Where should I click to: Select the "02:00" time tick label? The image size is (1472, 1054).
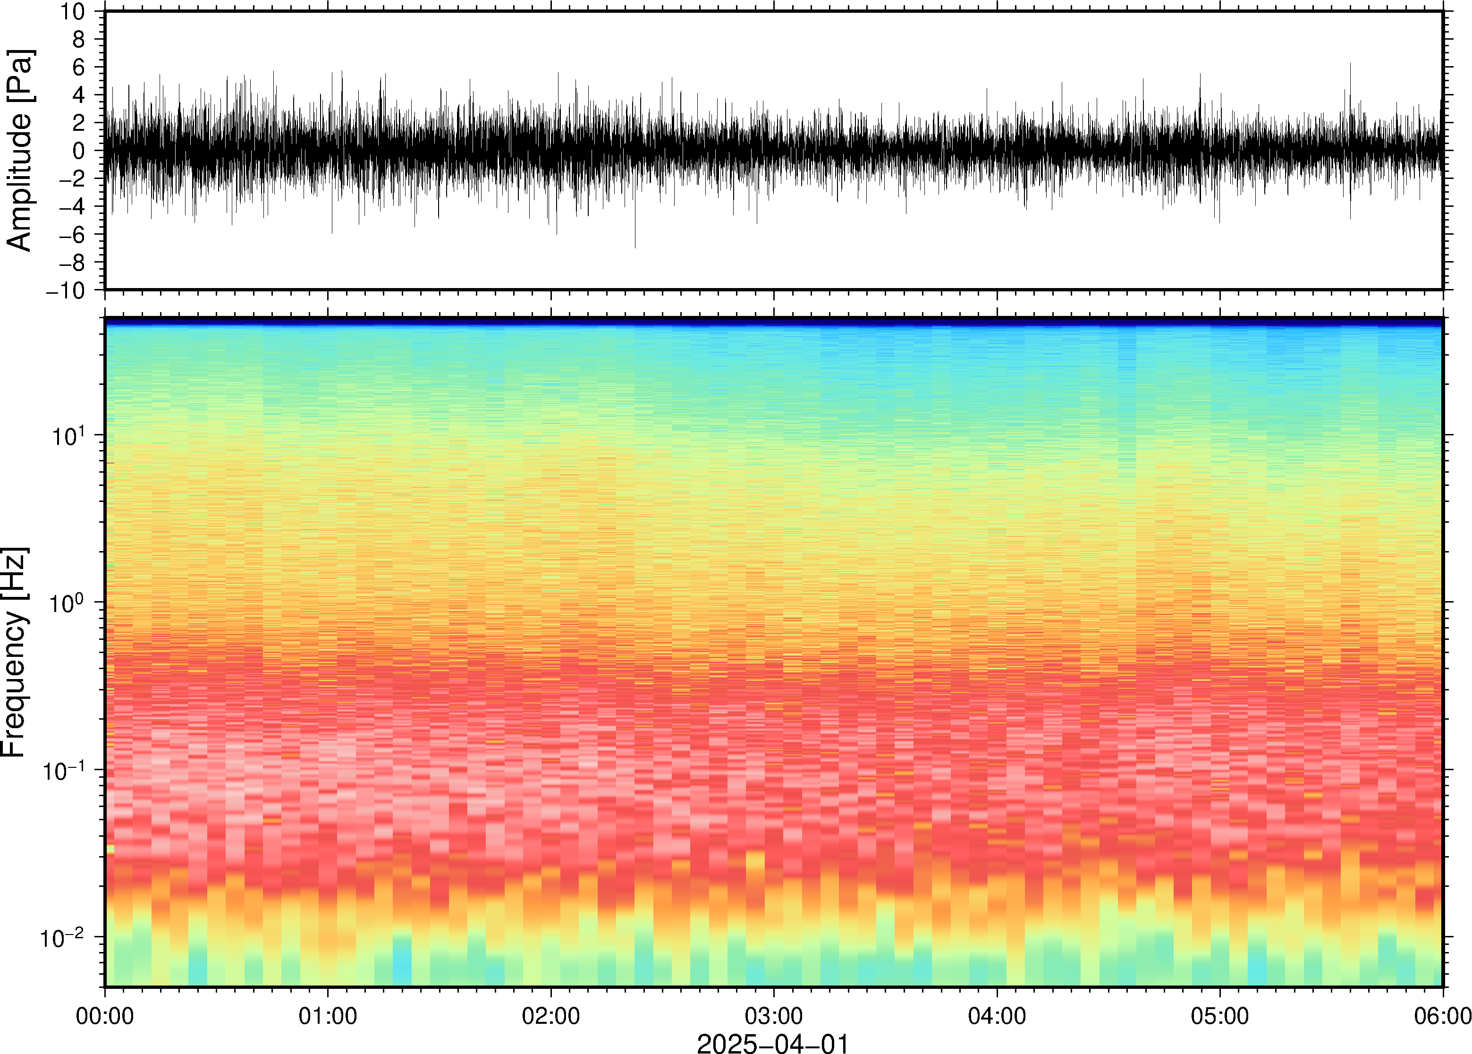click(551, 1016)
